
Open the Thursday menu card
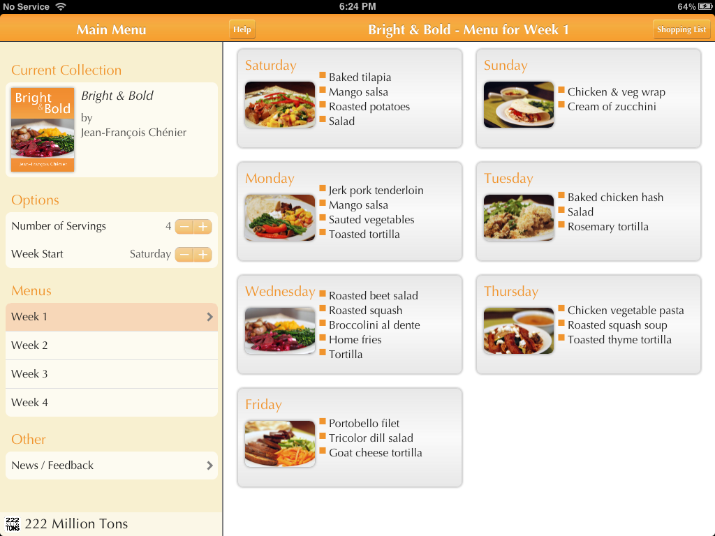588,325
